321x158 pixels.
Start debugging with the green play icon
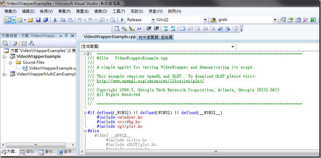(x=122, y=20)
